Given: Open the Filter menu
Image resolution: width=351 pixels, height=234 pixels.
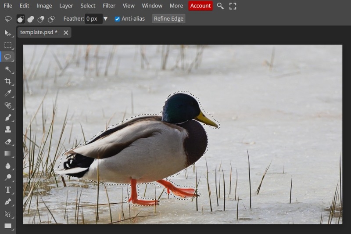Looking at the screenshot, I should 109,6.
